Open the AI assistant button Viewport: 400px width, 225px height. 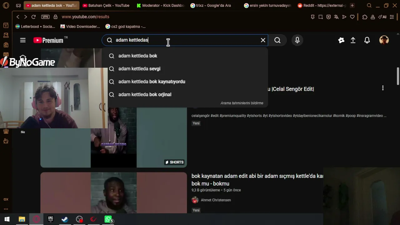[x=382, y=17]
